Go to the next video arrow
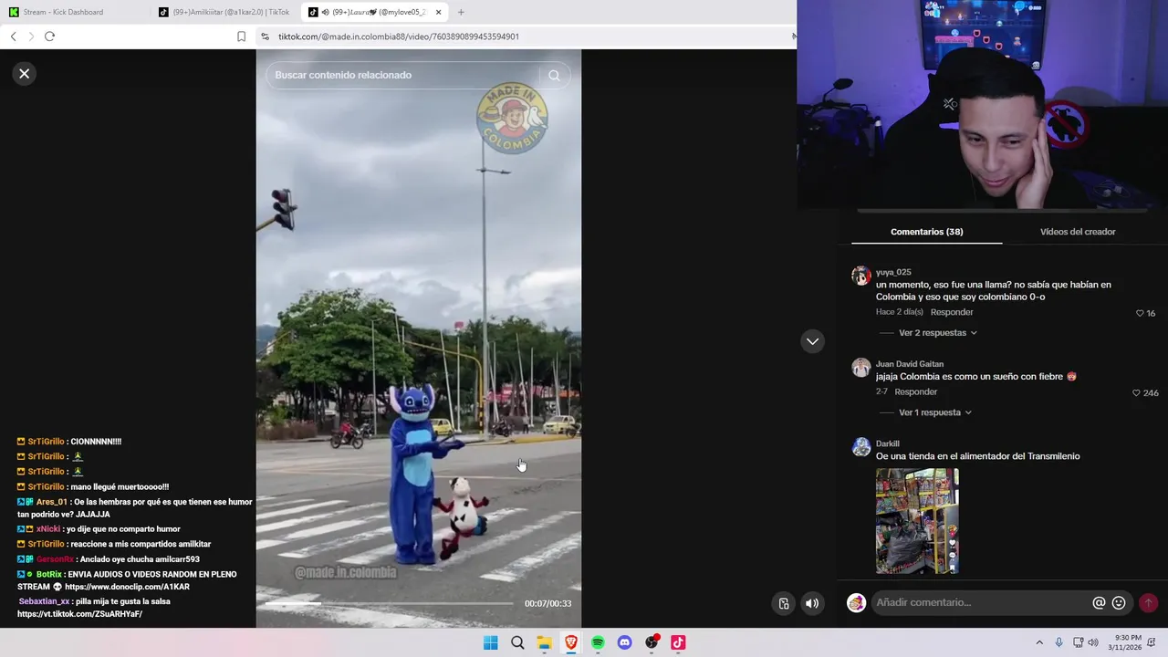 (x=812, y=341)
